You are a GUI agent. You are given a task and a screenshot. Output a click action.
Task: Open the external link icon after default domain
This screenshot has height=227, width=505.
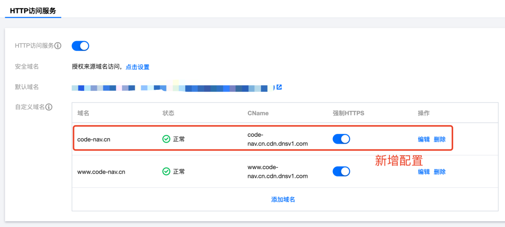click(x=279, y=87)
